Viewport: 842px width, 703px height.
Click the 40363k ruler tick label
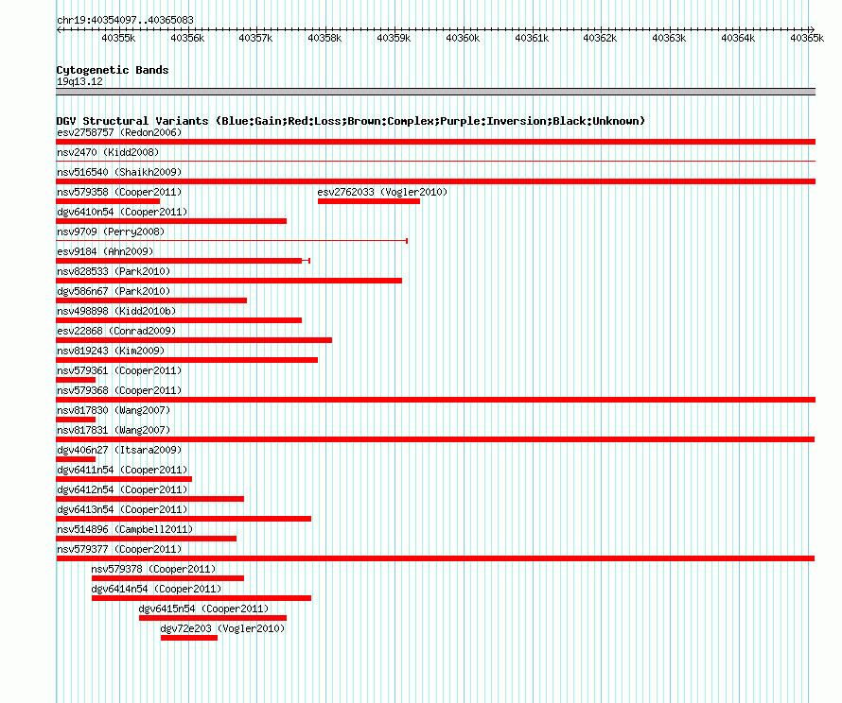pyautogui.click(x=669, y=38)
